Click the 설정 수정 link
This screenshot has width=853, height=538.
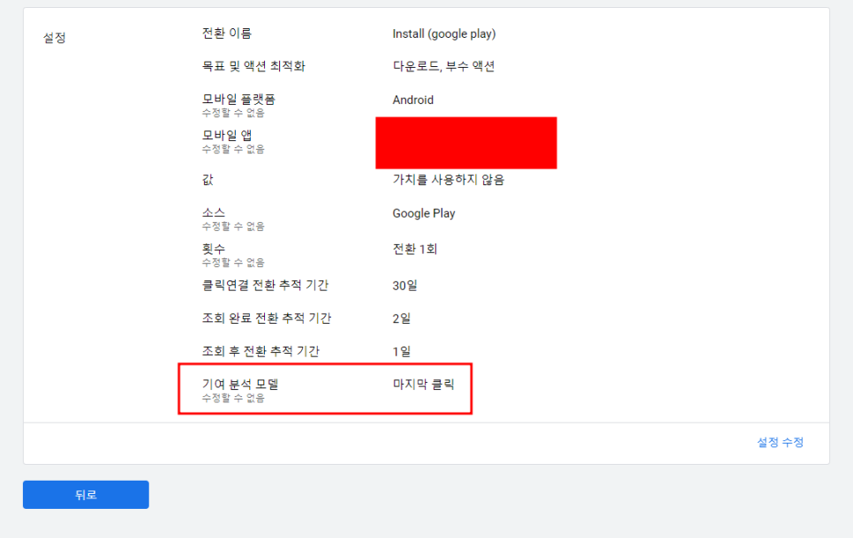(780, 443)
